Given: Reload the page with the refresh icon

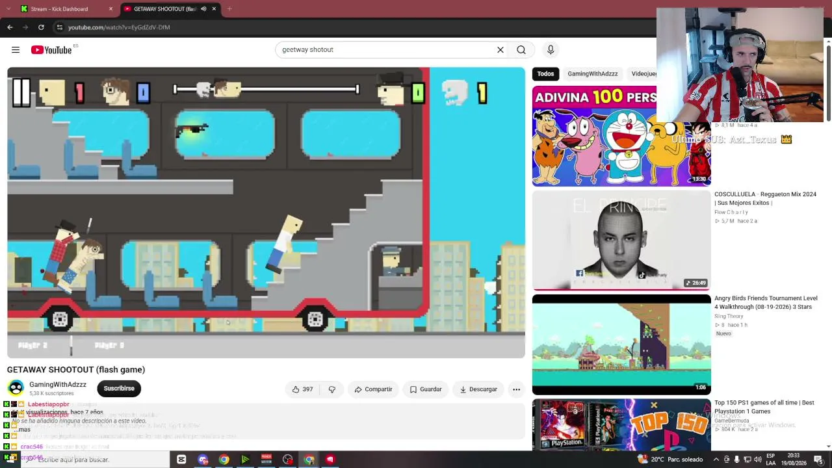Looking at the screenshot, I should pyautogui.click(x=41, y=27).
